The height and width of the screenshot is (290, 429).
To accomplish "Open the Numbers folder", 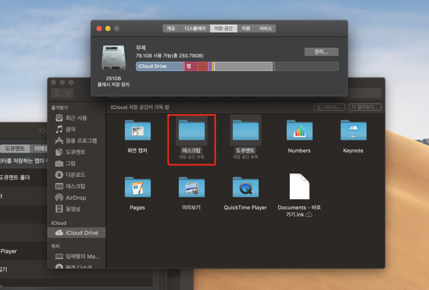I will (299, 131).
